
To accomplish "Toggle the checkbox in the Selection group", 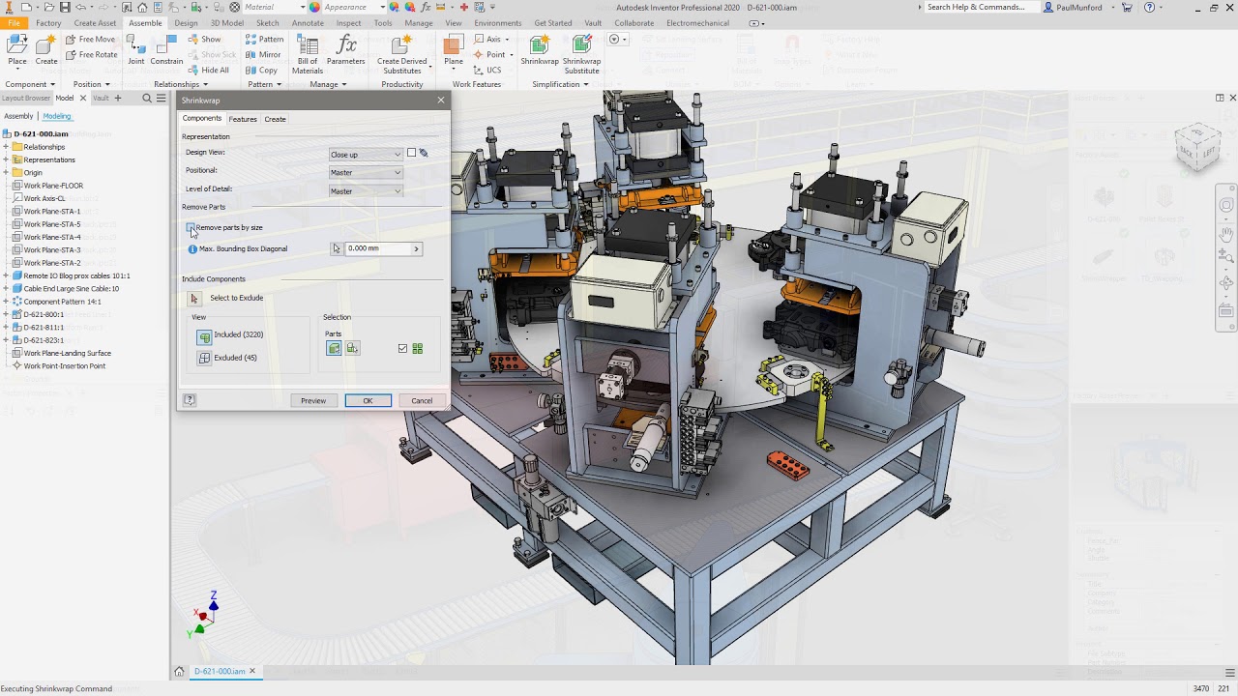I will click(402, 348).
